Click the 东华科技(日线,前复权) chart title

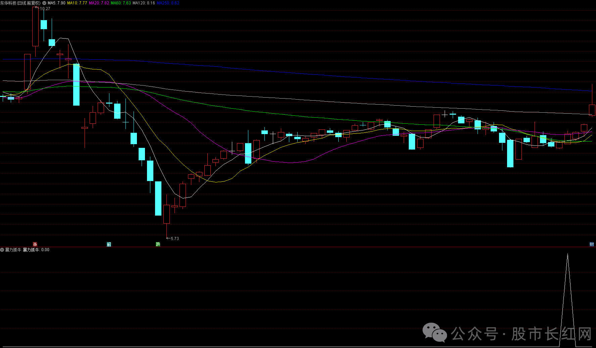[20, 3]
